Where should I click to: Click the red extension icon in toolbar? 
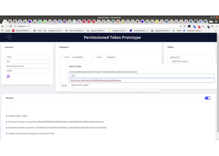199,26
